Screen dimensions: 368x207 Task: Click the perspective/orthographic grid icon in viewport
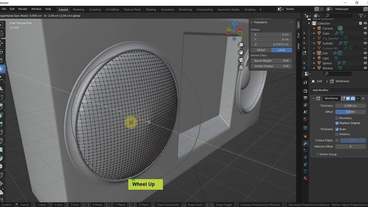241,67
